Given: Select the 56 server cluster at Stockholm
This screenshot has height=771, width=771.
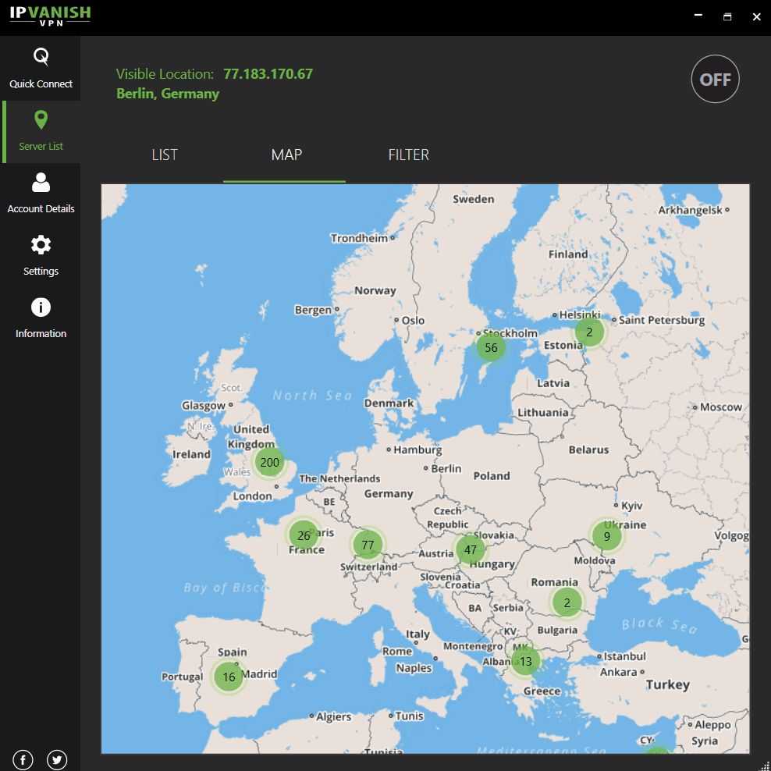Looking at the screenshot, I should coord(491,347).
